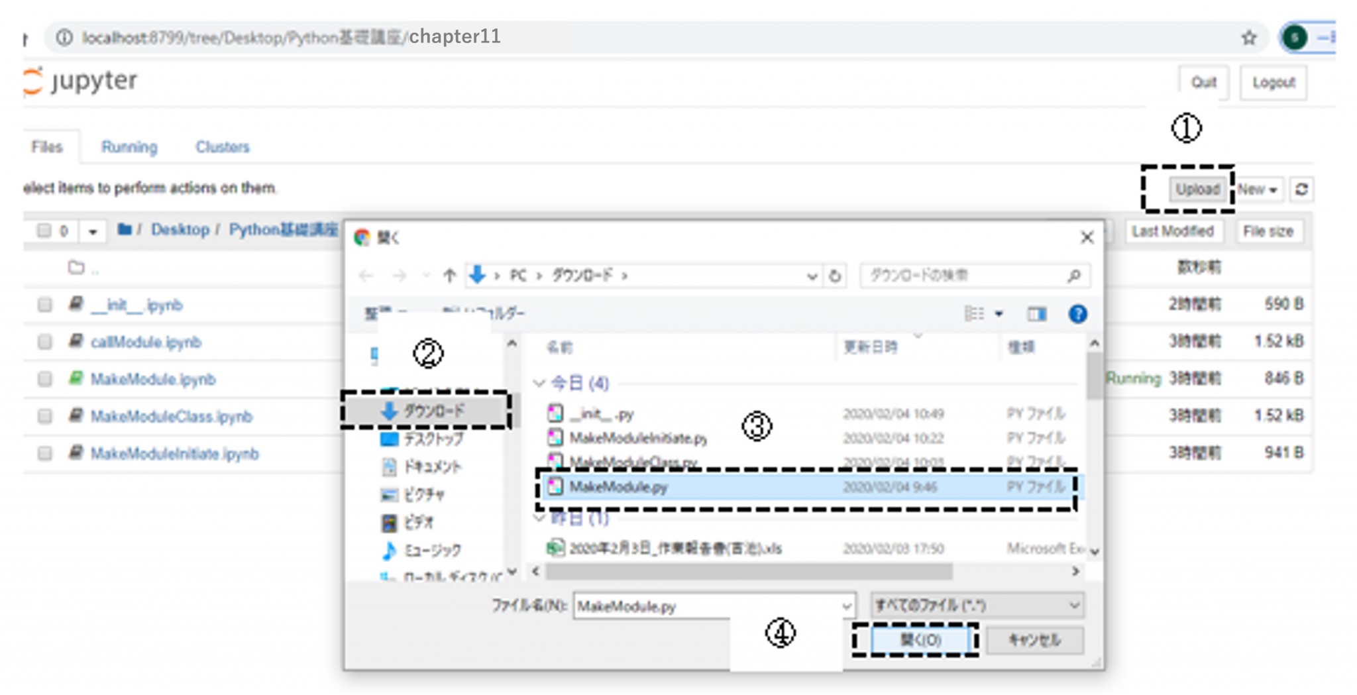Viewport: 1357px width, 695px height.
Task: Switch to the Clusters tab
Action: point(222,147)
